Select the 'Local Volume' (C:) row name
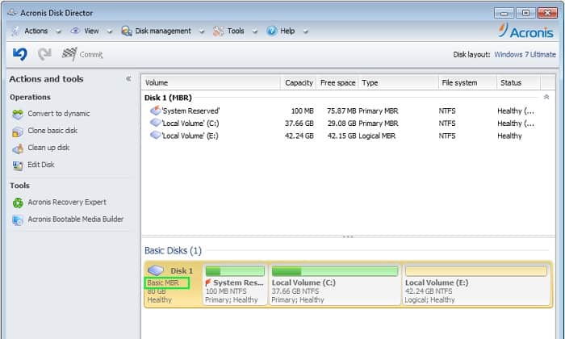565x339 pixels. [190, 123]
